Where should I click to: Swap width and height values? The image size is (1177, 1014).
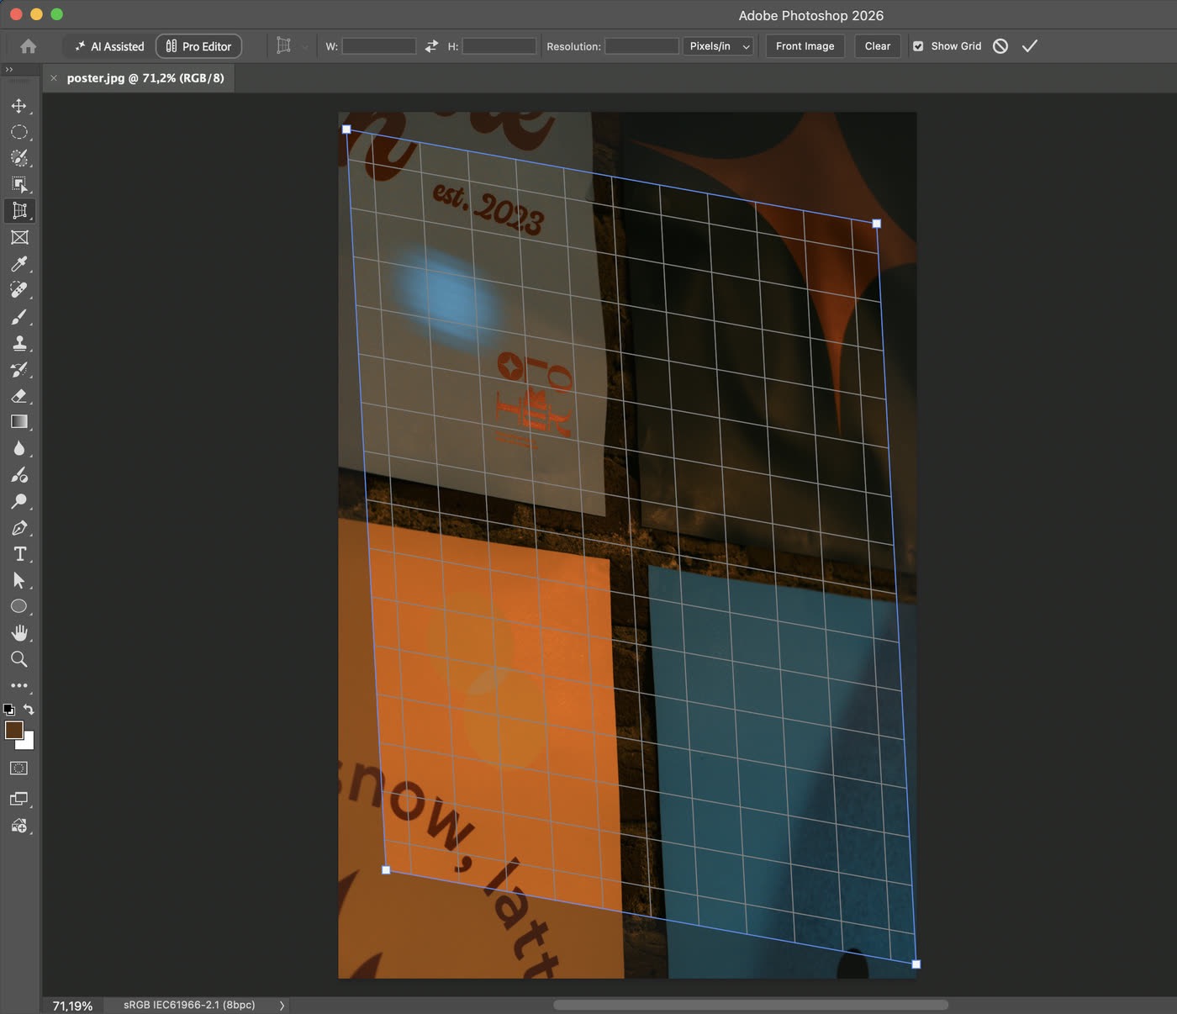pos(431,46)
